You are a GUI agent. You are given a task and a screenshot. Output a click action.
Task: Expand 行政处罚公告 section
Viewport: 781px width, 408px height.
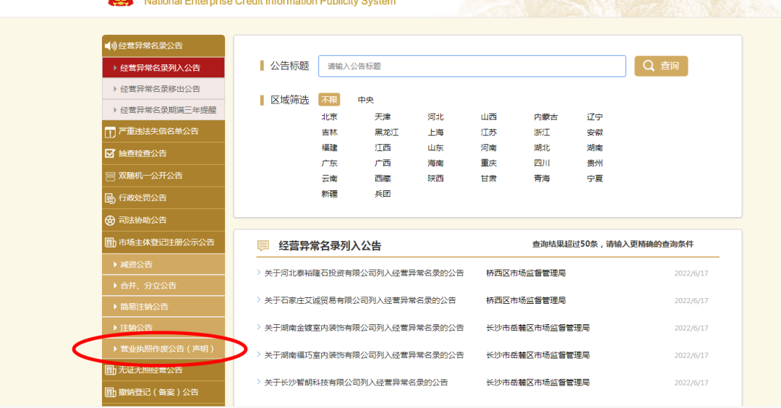point(163,197)
